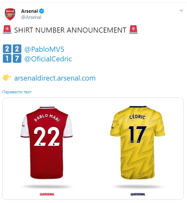Click the blue verified badge
187x203 pixels.
coord(42,11)
